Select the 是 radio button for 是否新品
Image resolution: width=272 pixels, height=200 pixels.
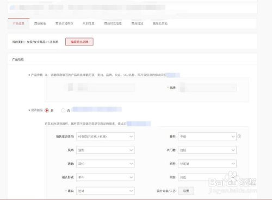tap(47, 110)
